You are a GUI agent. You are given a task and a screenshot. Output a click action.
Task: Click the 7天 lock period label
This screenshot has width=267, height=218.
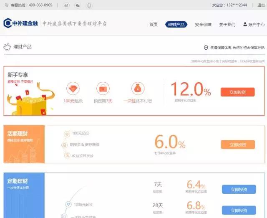[158, 185]
